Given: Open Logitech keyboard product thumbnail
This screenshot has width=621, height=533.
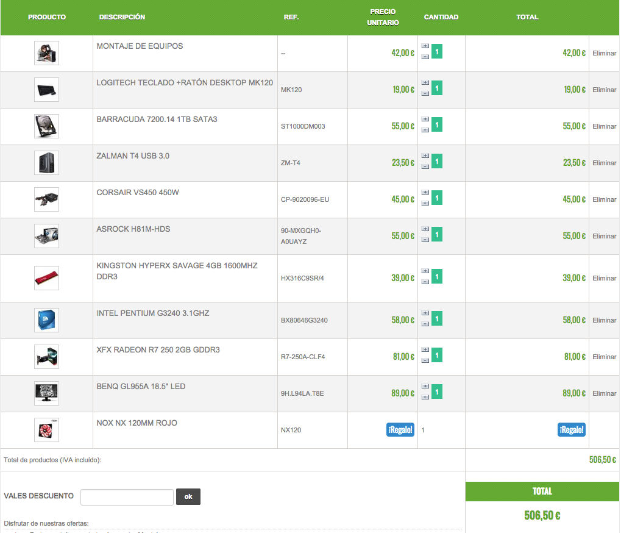Looking at the screenshot, I should [x=46, y=90].
